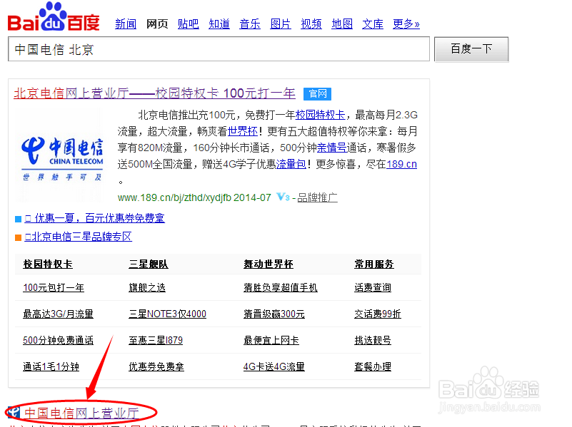
Task: Open the 新闻 news tab
Action: [126, 24]
